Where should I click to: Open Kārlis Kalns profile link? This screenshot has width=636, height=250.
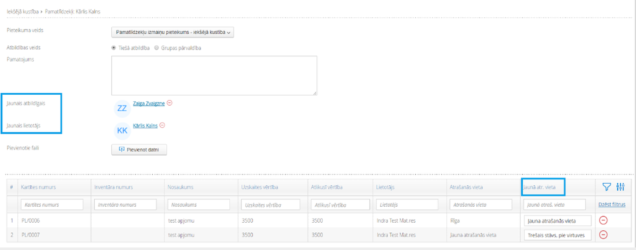(x=145, y=125)
